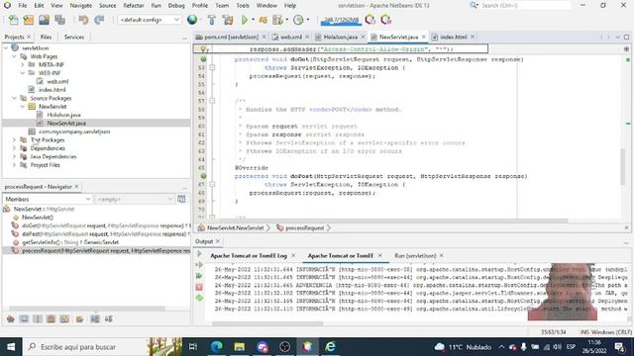The height and width of the screenshot is (356, 634).
Task: Click the Debug Project toolbar icon
Action: click(263, 20)
